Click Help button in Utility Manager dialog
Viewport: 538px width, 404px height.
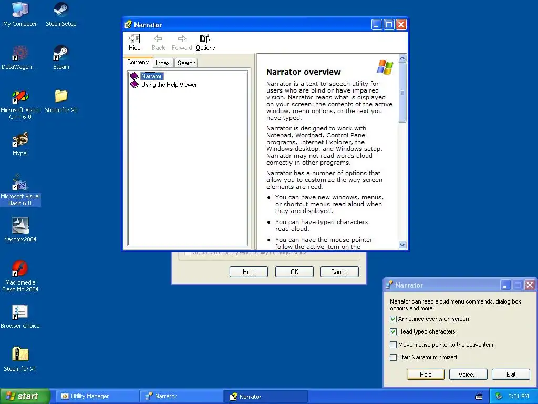[249, 272]
